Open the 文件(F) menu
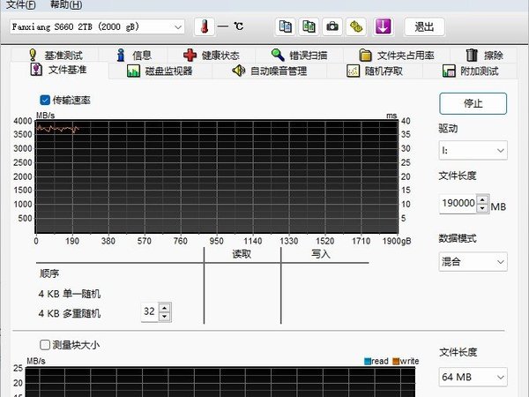The width and height of the screenshot is (529, 397). tap(21, 4)
